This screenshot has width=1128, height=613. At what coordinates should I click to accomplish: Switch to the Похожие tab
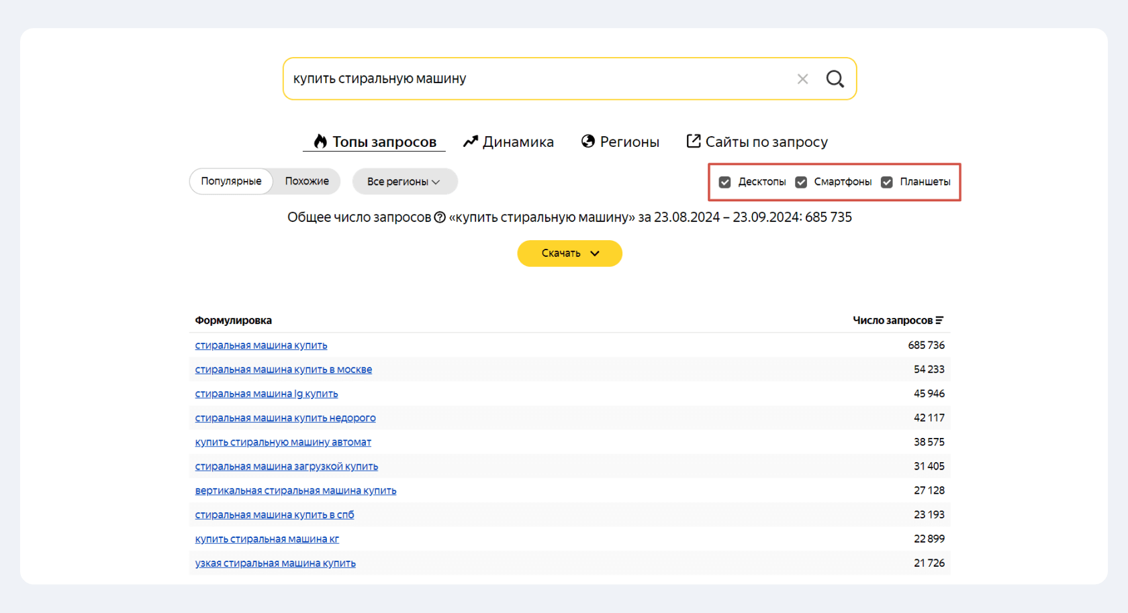[x=307, y=181]
